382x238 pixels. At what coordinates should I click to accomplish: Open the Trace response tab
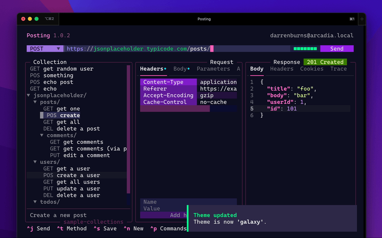point(338,68)
